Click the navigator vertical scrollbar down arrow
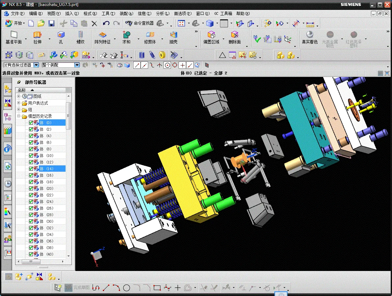Screen dimensions: 392x296 tap(69, 256)
